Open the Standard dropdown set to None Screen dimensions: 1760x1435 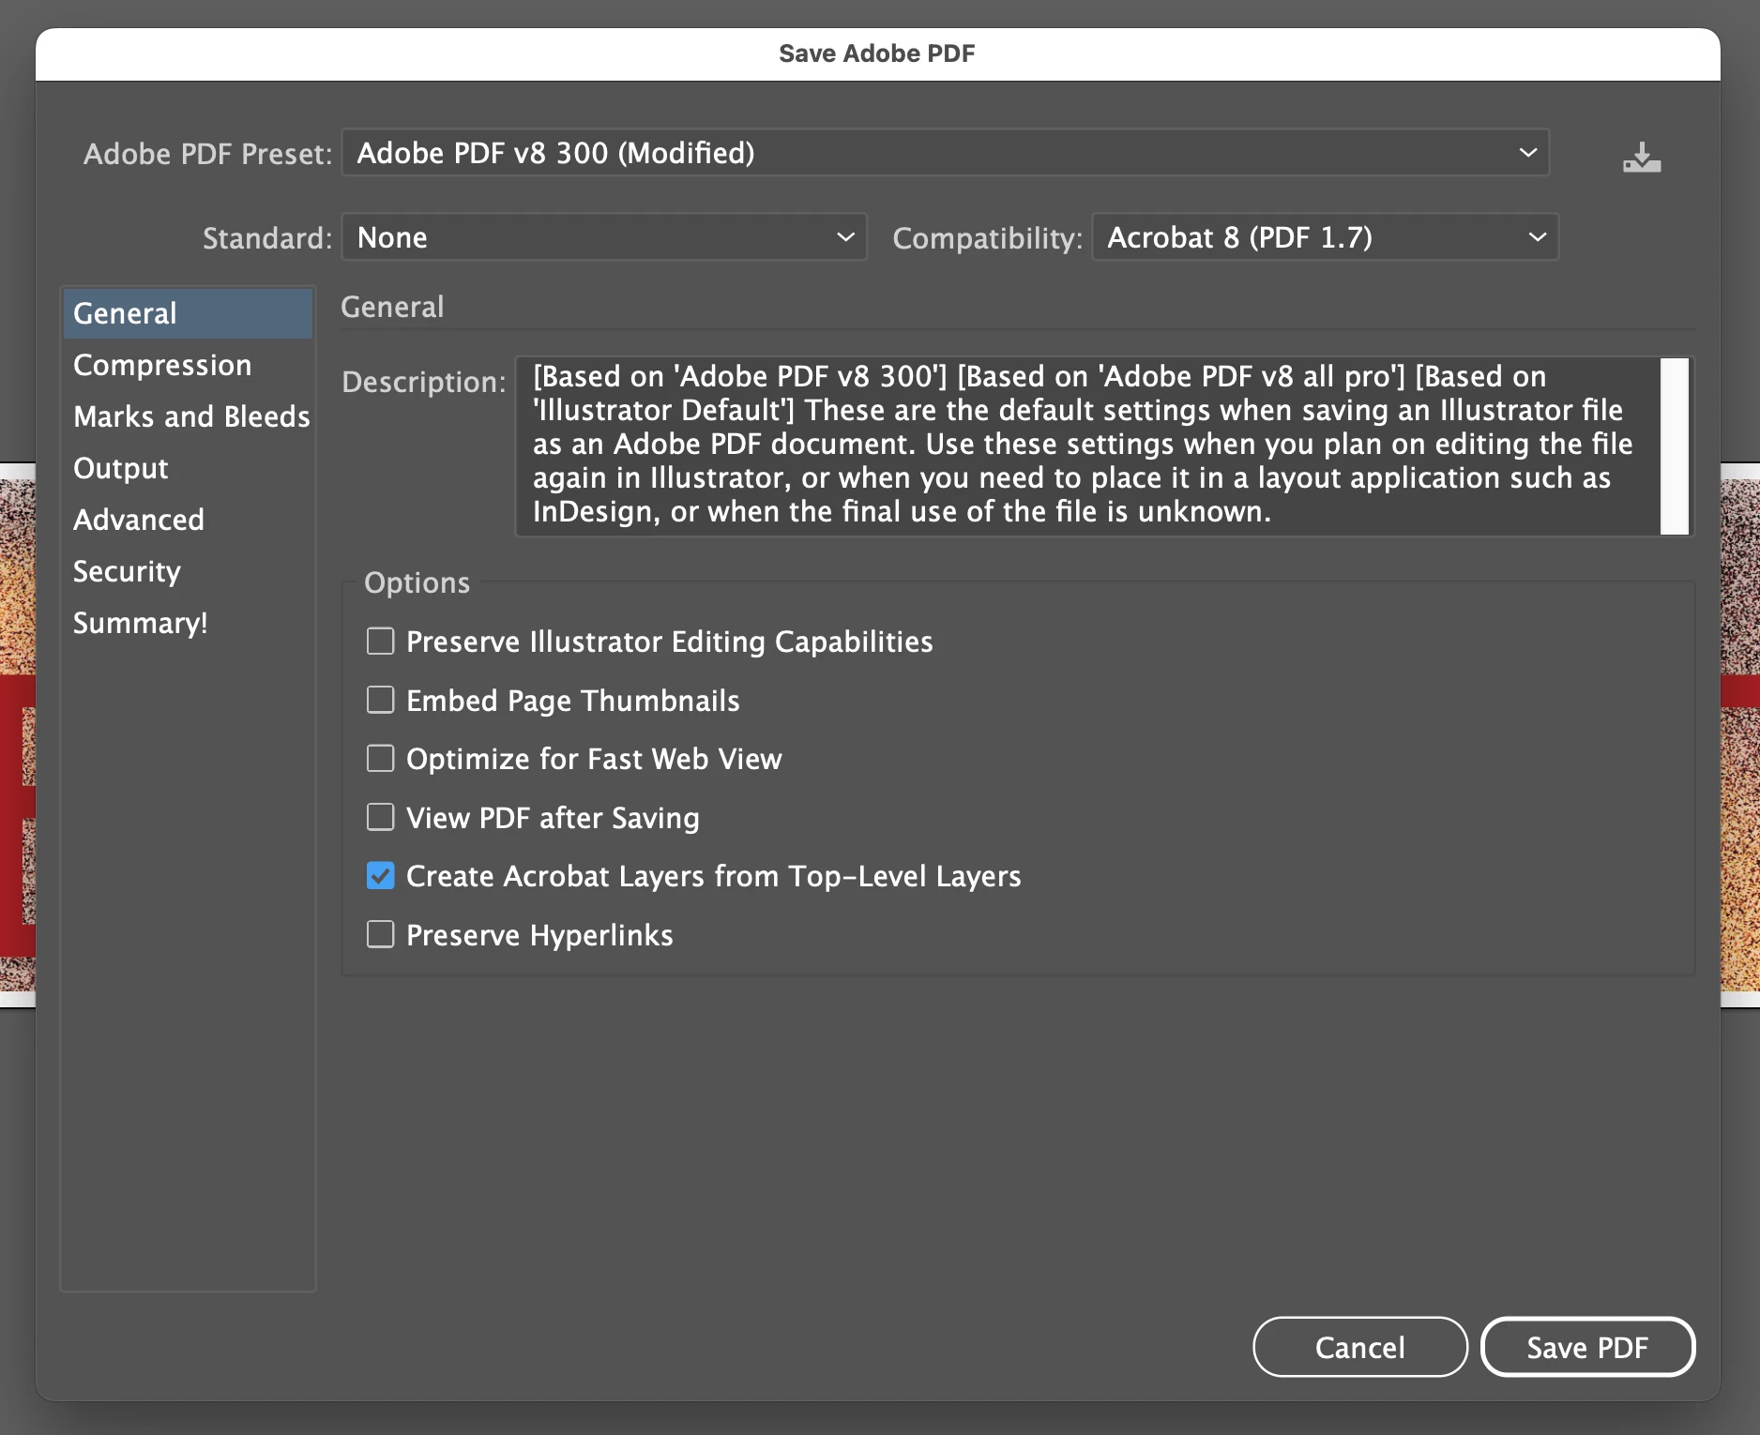[x=604, y=237]
